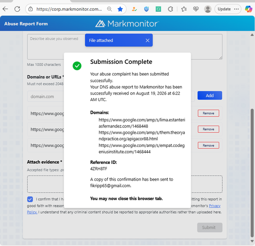Go back with the browser back arrow
The image size is (255, 246).
(x=6, y=9)
